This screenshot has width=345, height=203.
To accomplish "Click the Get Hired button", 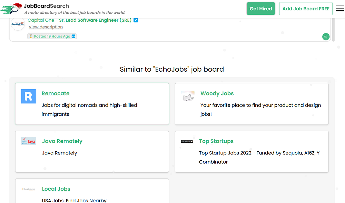I will point(260,9).
